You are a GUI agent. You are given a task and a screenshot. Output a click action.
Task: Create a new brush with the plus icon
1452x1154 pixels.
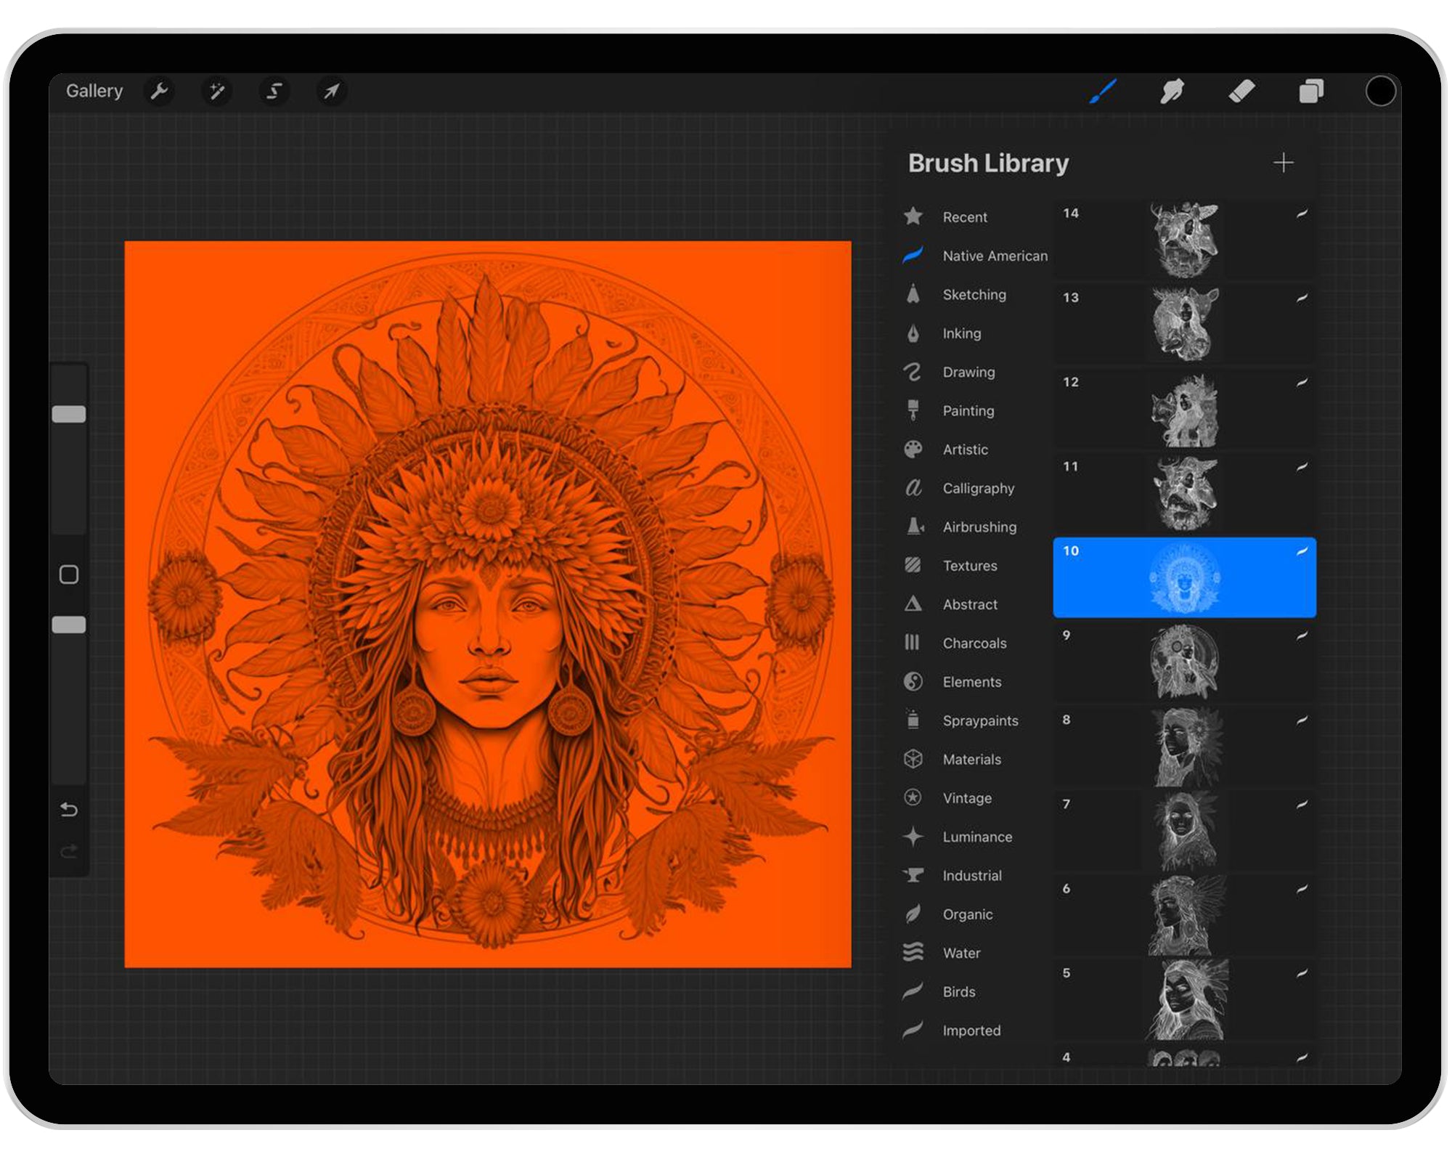click(x=1284, y=162)
